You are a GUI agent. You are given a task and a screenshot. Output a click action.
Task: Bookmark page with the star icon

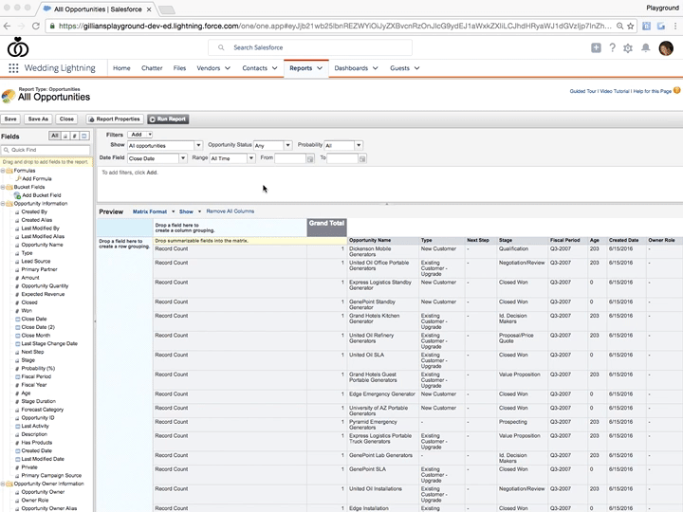630,26
